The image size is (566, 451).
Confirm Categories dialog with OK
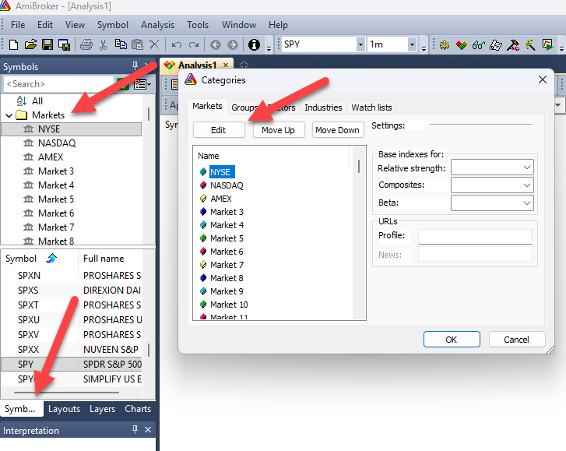coord(452,340)
